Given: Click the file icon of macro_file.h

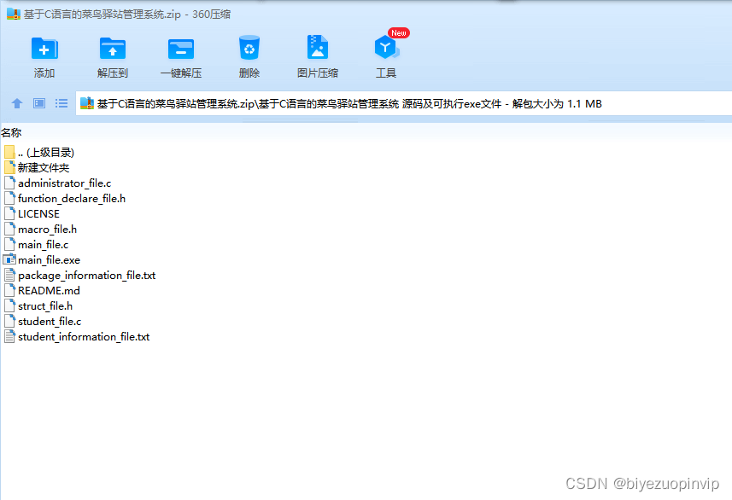Looking at the screenshot, I should [9, 229].
